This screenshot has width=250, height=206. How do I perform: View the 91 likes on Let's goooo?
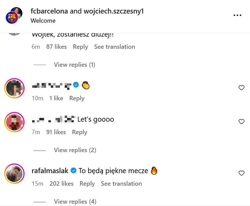[56, 132]
